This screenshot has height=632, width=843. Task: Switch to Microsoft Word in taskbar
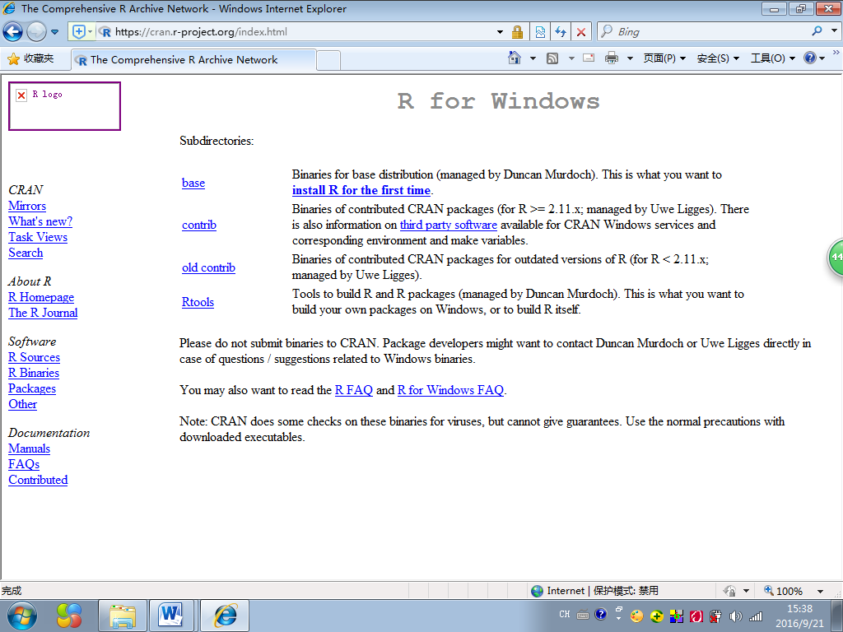(171, 616)
